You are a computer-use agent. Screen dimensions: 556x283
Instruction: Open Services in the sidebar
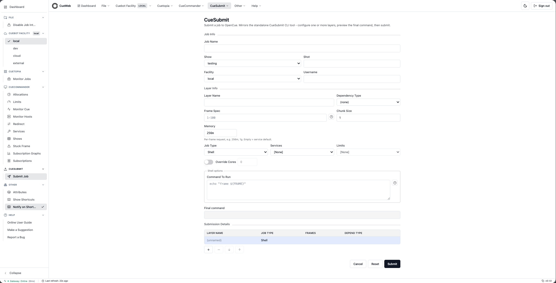click(x=26, y=131)
